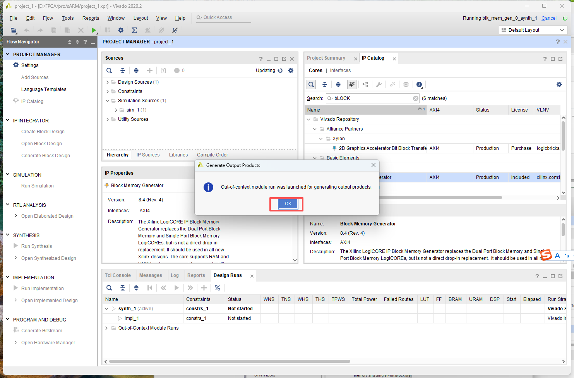Expand Constraints tree node in Sources
The width and height of the screenshot is (574, 378).
coord(108,91)
